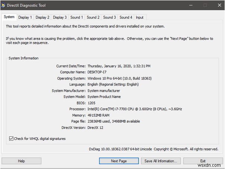
Task: Click the 'Page file:' label
Action: coord(78,121)
